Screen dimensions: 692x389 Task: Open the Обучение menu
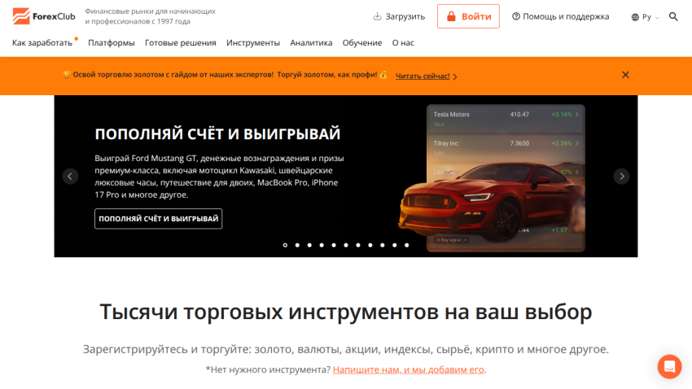point(362,43)
